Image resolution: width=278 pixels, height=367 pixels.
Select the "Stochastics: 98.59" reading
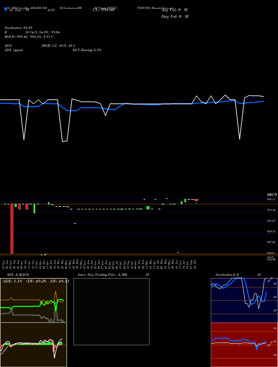coord(17,28)
